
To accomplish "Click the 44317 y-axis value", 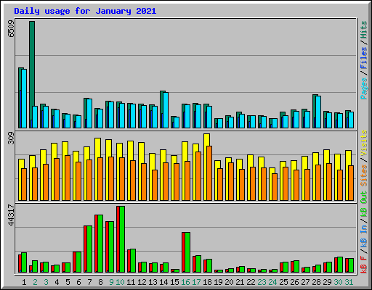I will coord(11,215).
